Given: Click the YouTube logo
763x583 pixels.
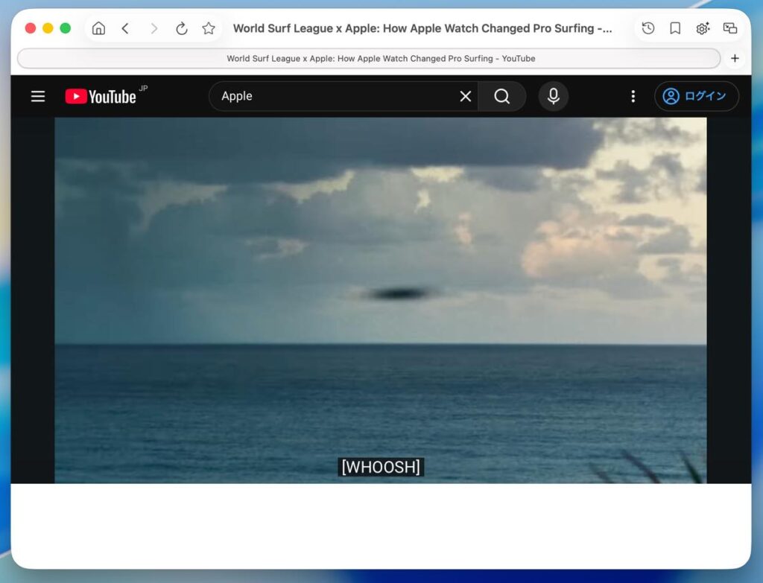Looking at the screenshot, I should (101, 96).
